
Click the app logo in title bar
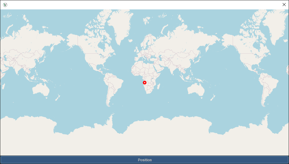point(5,5)
